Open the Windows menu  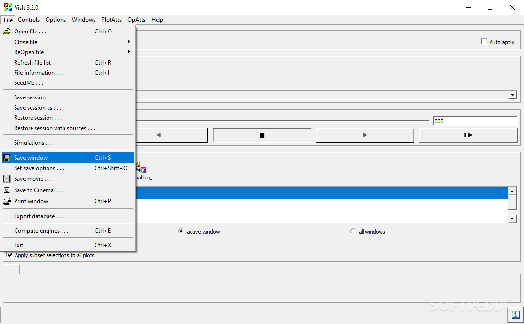point(83,20)
